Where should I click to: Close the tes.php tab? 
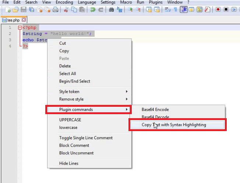tap(24, 20)
